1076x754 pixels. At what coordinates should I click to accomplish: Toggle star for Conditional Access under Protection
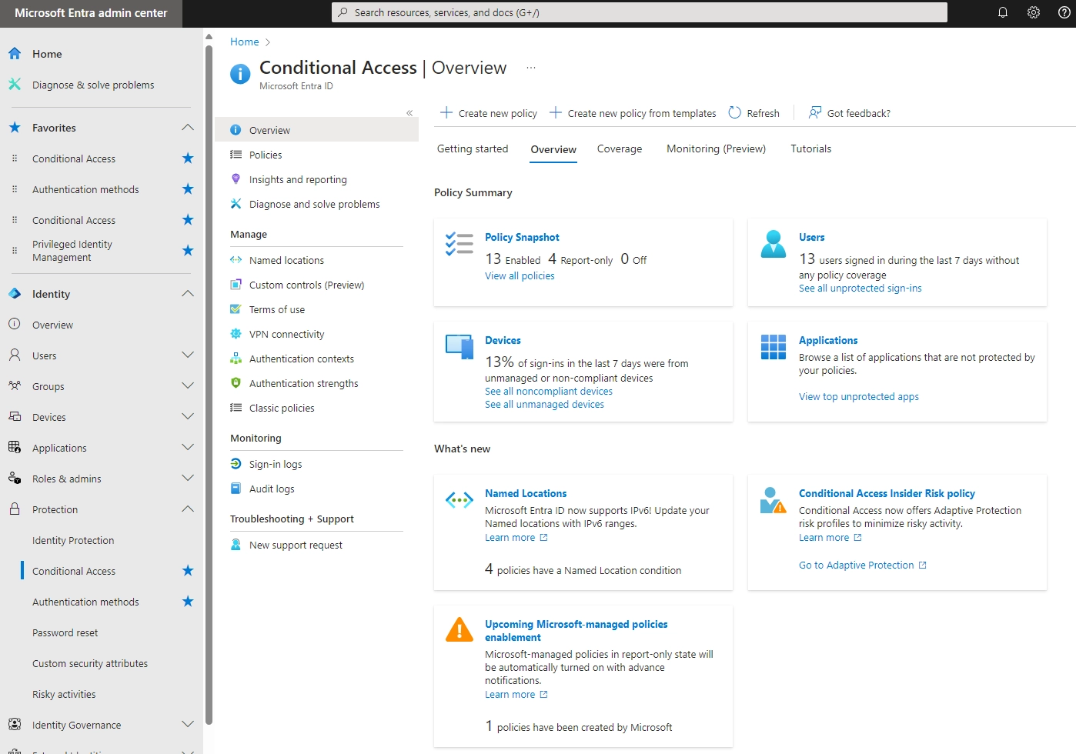tap(188, 571)
